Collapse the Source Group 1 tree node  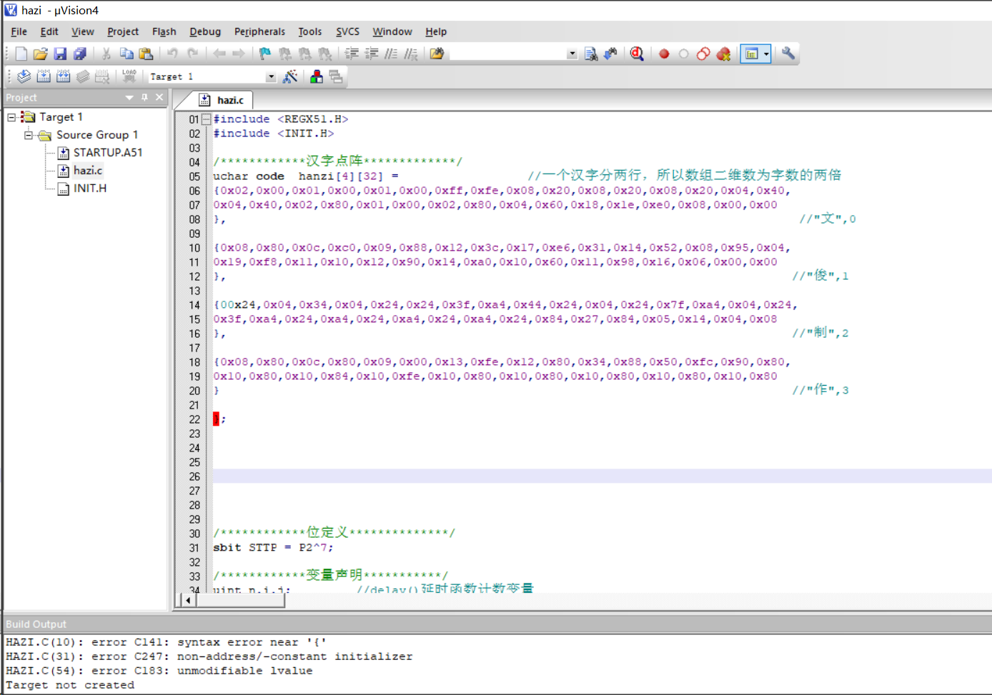tap(29, 135)
